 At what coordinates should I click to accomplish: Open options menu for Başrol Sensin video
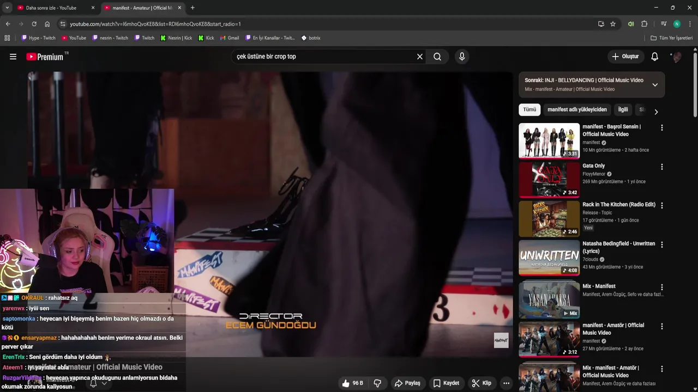point(662,128)
